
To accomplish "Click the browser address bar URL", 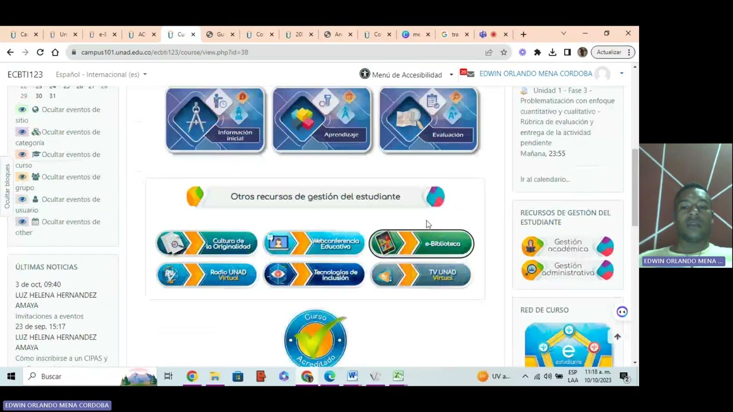I will [x=164, y=52].
